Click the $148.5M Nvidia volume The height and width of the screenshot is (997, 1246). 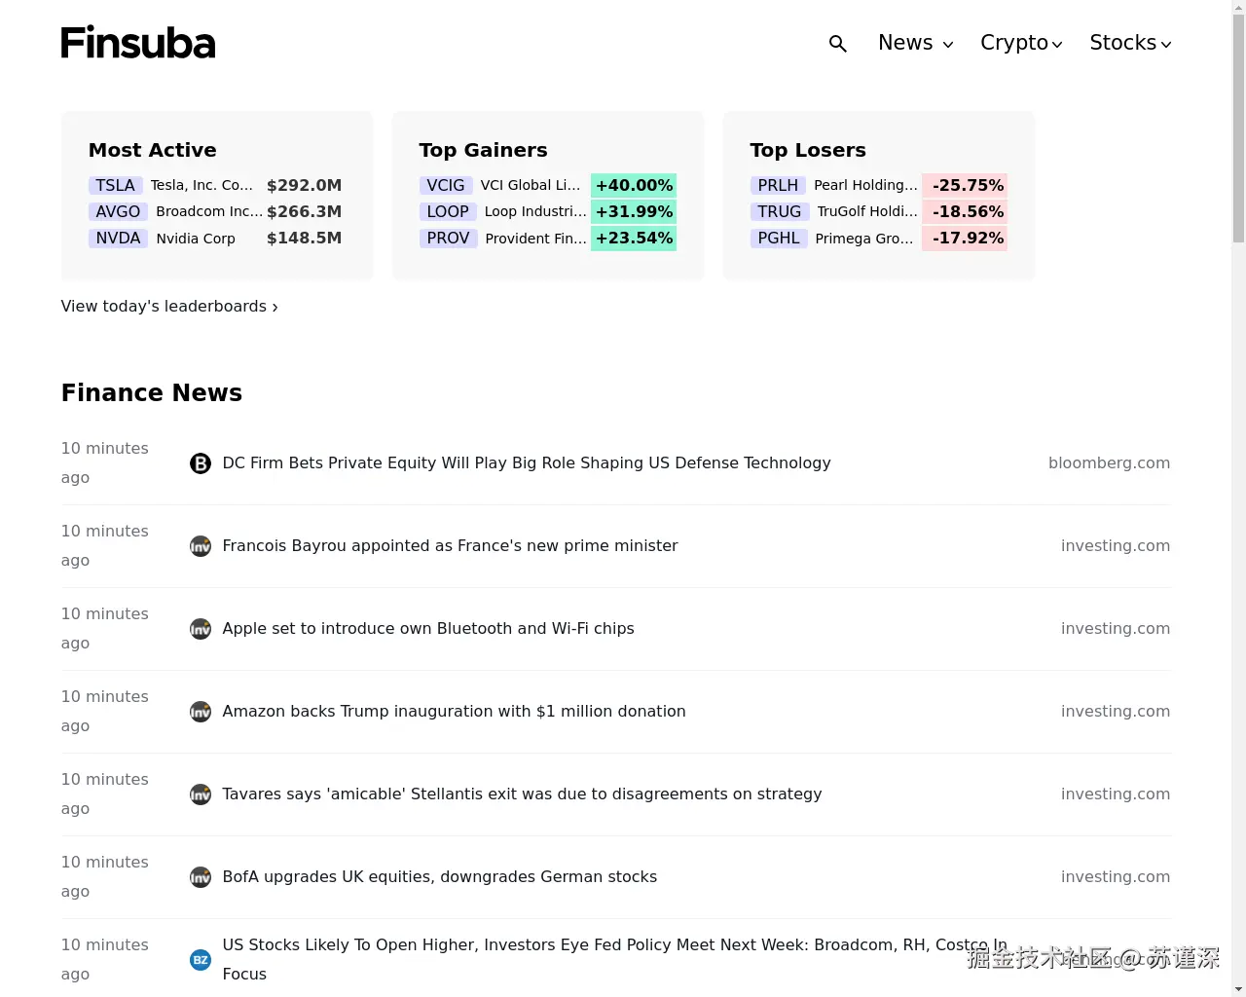pos(304,238)
